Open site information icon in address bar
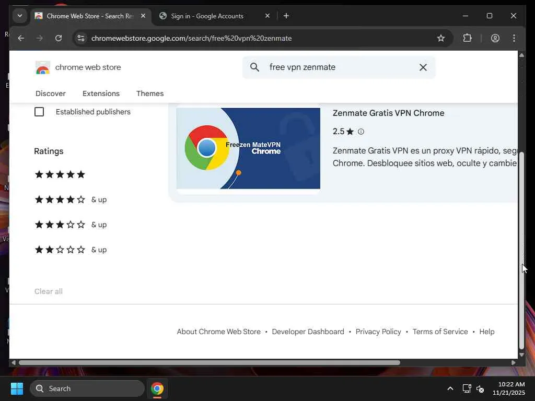Screen dimensions: 535x401 click(81, 38)
